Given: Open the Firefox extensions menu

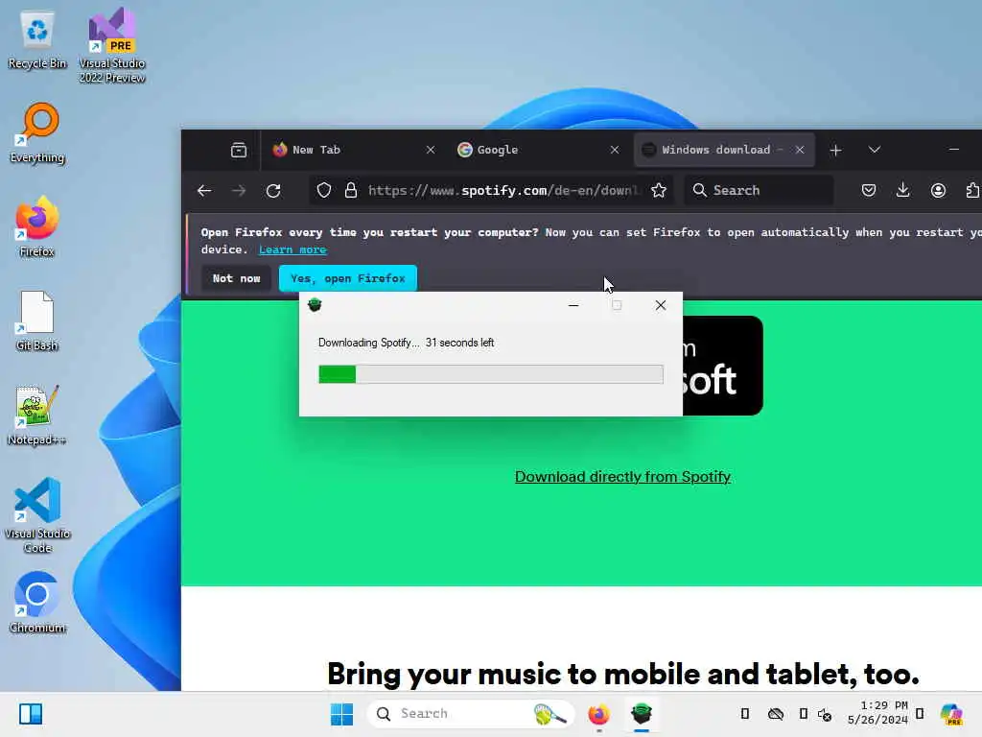Looking at the screenshot, I should point(972,191).
